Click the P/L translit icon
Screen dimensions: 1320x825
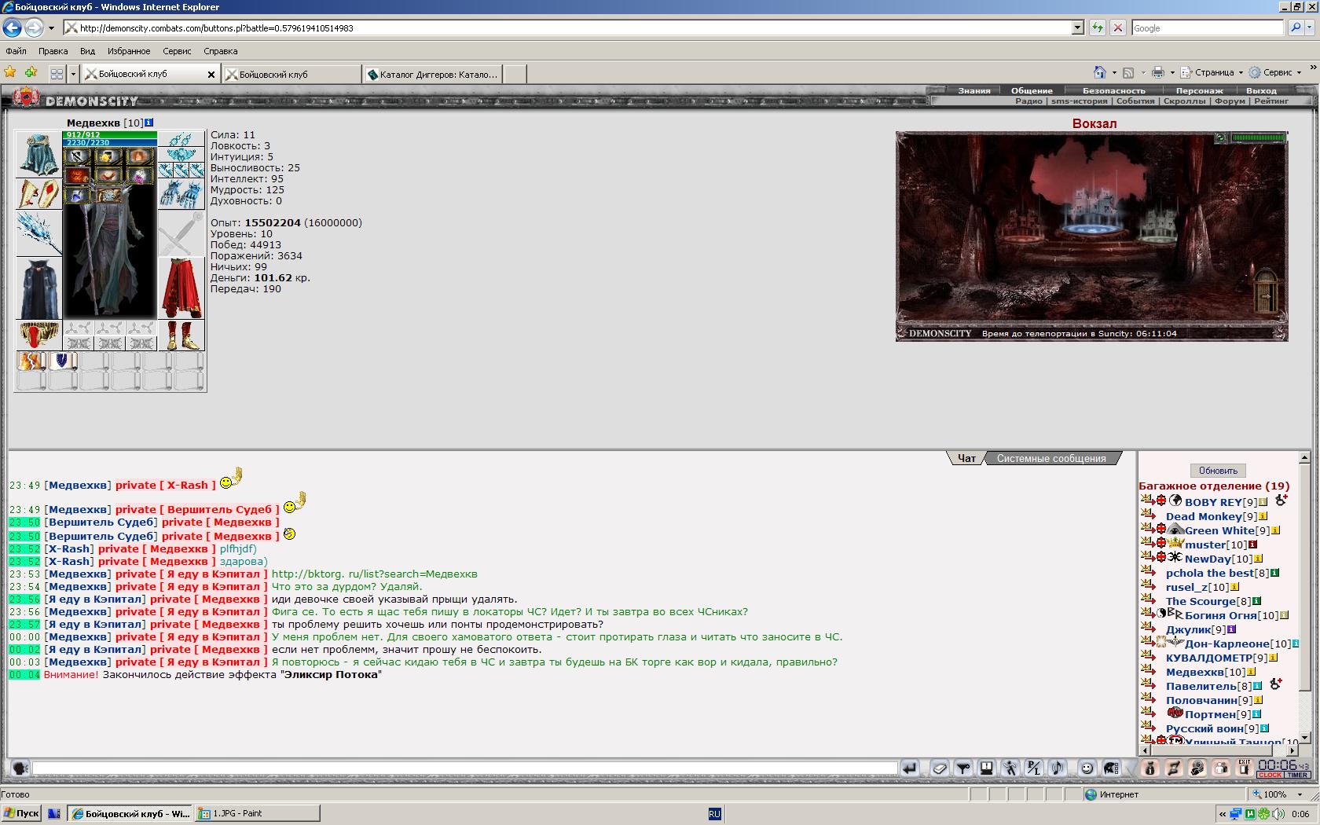tap(1034, 768)
